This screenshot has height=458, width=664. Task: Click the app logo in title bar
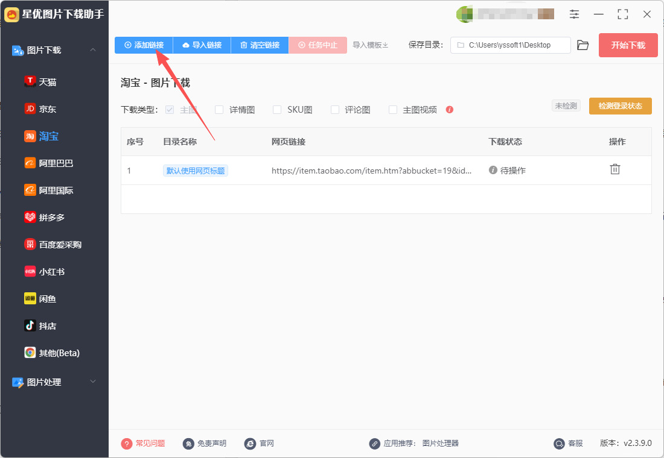[11, 14]
